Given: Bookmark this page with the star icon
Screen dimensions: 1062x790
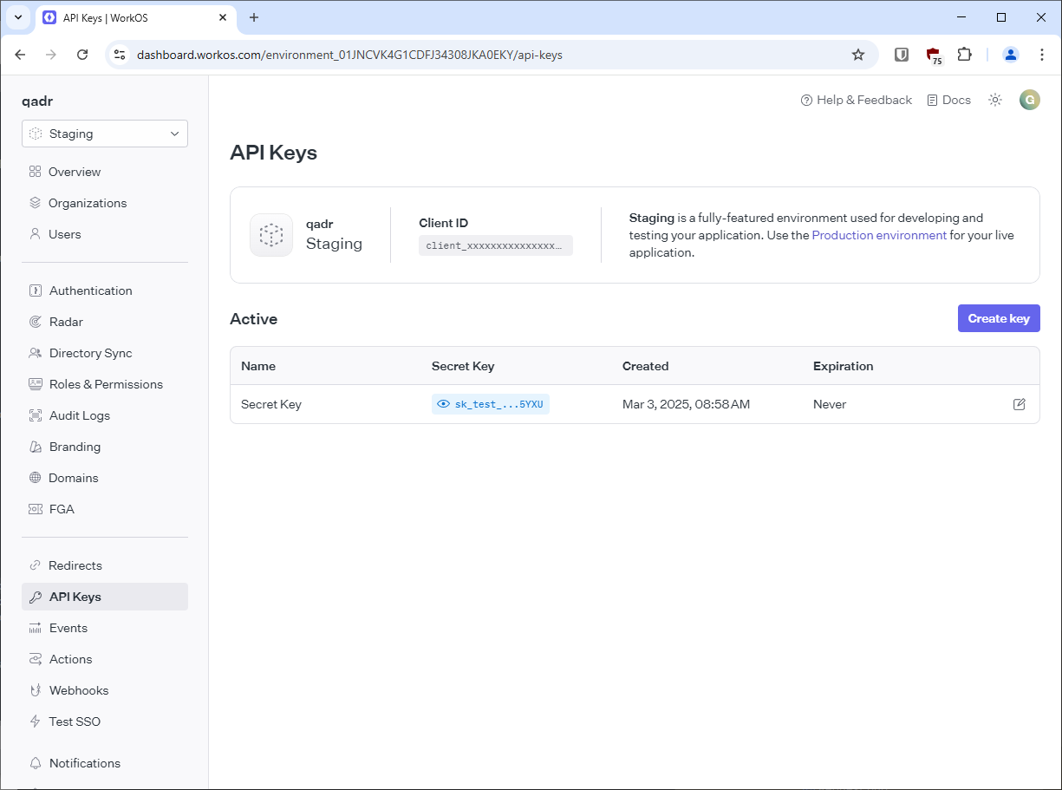Looking at the screenshot, I should 858,54.
